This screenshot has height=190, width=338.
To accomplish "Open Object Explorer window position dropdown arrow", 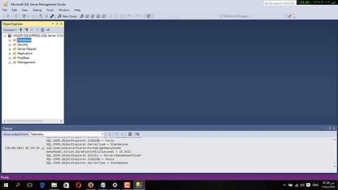I will pos(53,24).
